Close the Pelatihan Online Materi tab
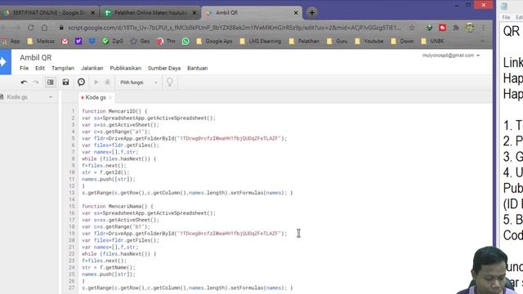 pos(194,13)
